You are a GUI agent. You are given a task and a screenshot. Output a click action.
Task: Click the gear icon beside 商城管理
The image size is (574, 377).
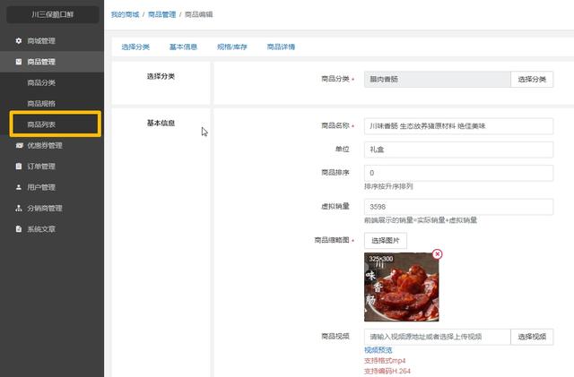coord(19,40)
